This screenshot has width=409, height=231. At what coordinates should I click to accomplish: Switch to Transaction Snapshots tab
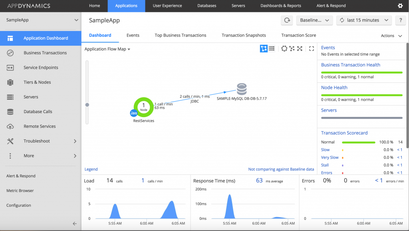click(244, 35)
